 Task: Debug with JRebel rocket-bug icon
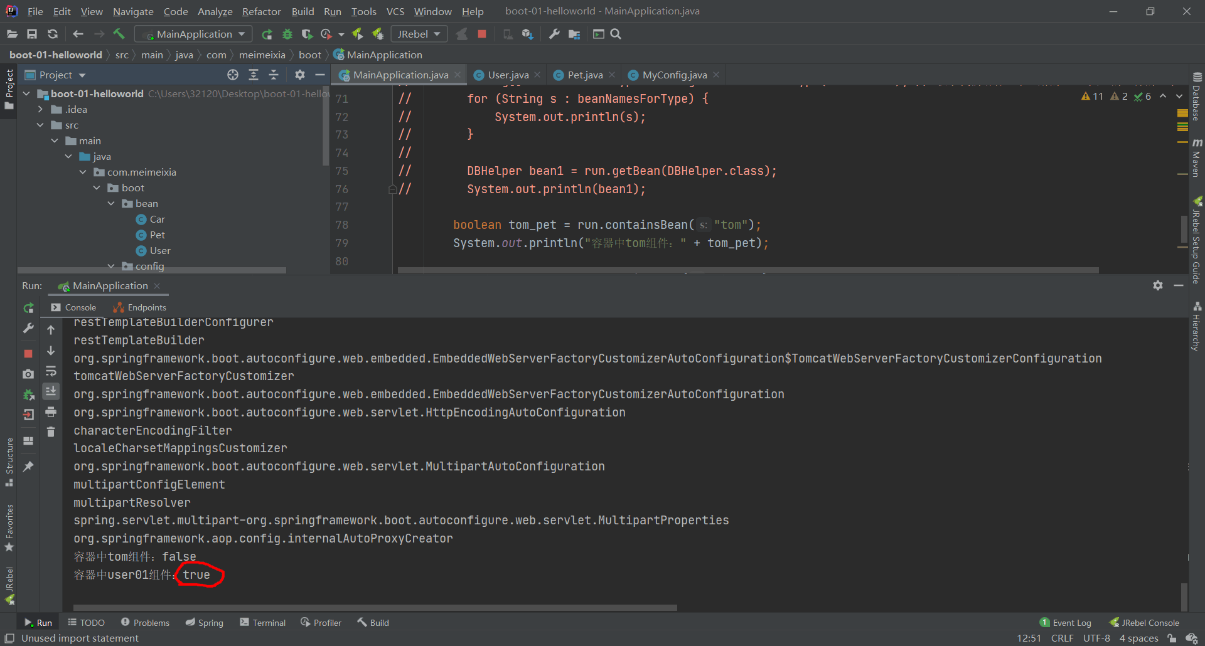378,34
